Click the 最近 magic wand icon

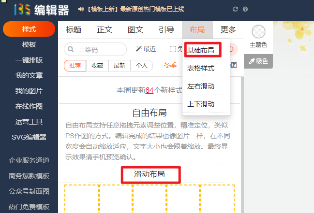[138, 49]
